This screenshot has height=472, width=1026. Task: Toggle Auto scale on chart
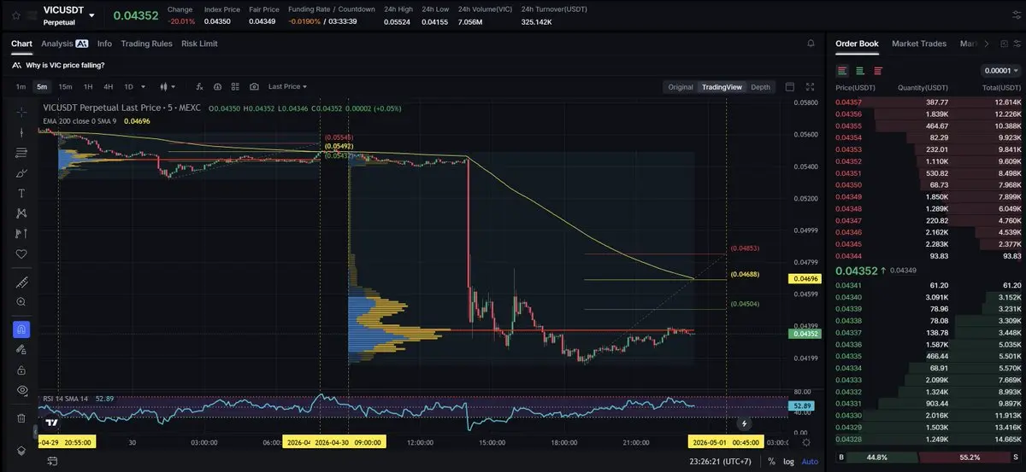pos(809,461)
